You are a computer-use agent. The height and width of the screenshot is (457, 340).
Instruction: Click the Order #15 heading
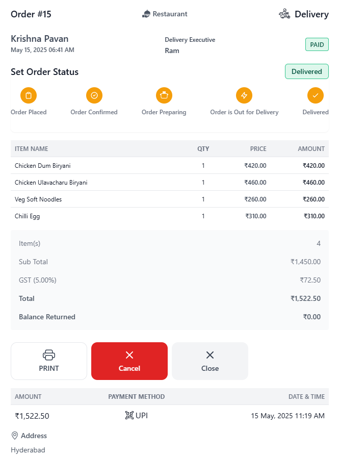pyautogui.click(x=31, y=14)
